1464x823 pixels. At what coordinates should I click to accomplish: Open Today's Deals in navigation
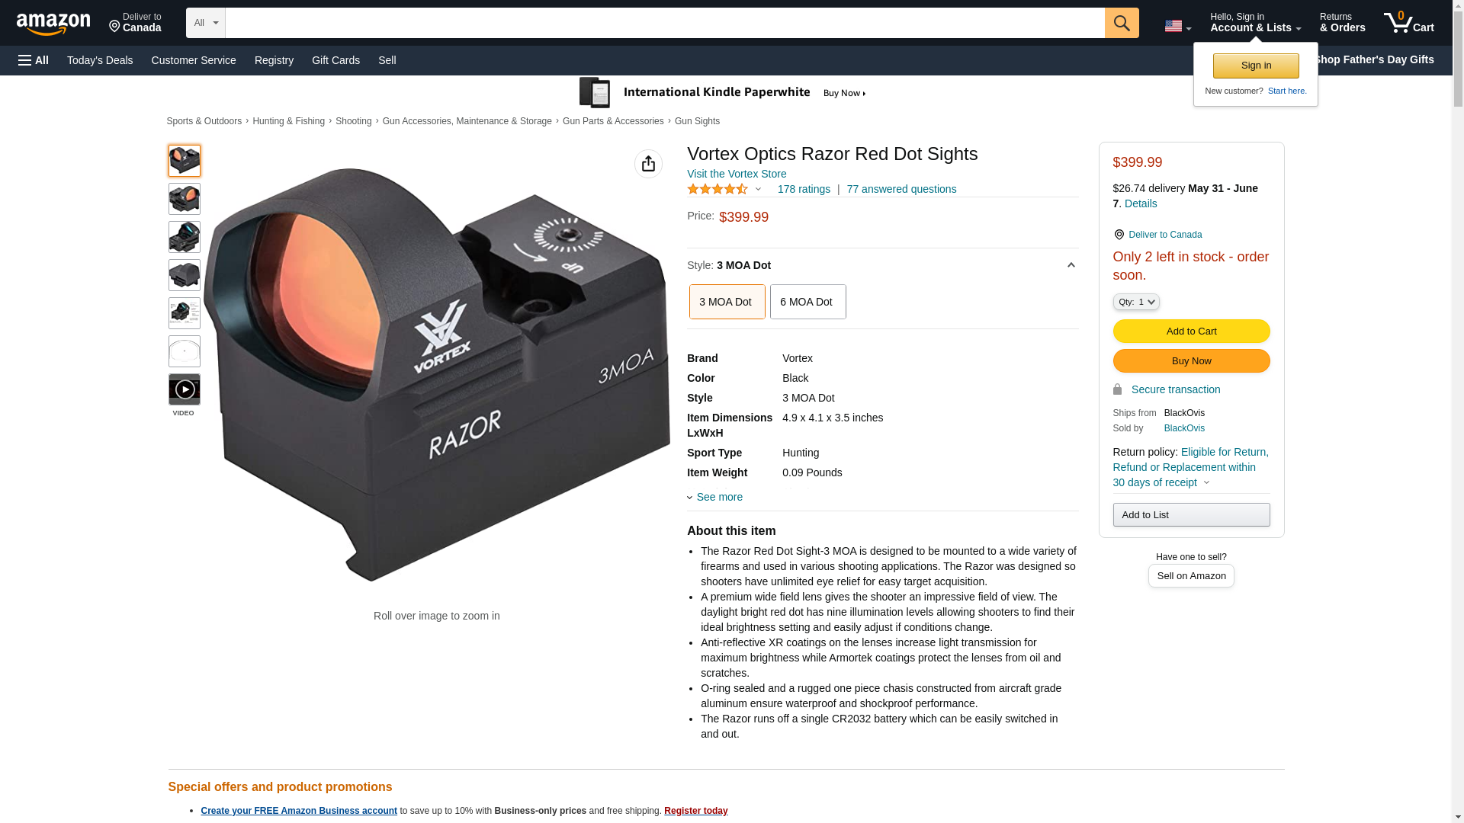coord(100,60)
